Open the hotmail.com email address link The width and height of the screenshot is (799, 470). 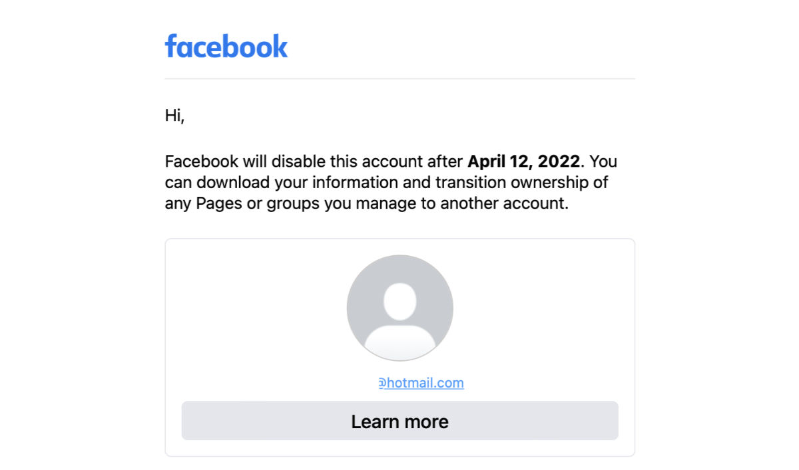click(421, 383)
